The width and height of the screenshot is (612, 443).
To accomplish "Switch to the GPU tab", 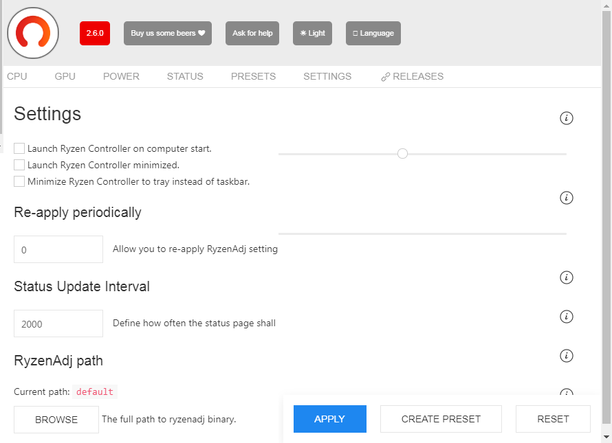I will [65, 76].
